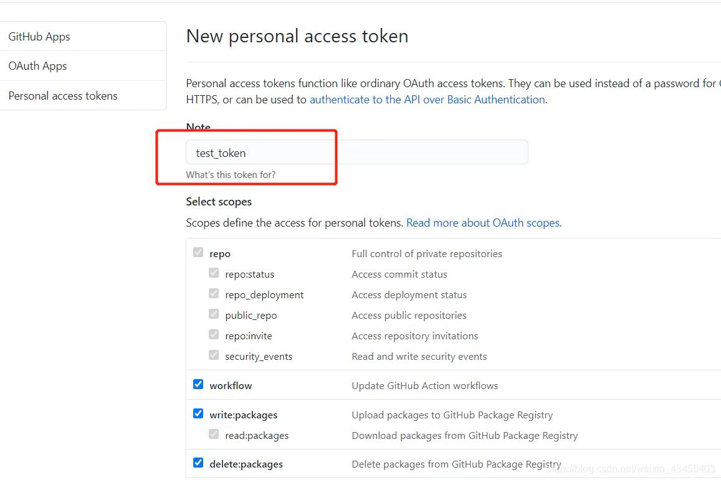Click 'Download packages from GitHub Package Registry'
This screenshot has height=480, width=721.
pos(465,435)
